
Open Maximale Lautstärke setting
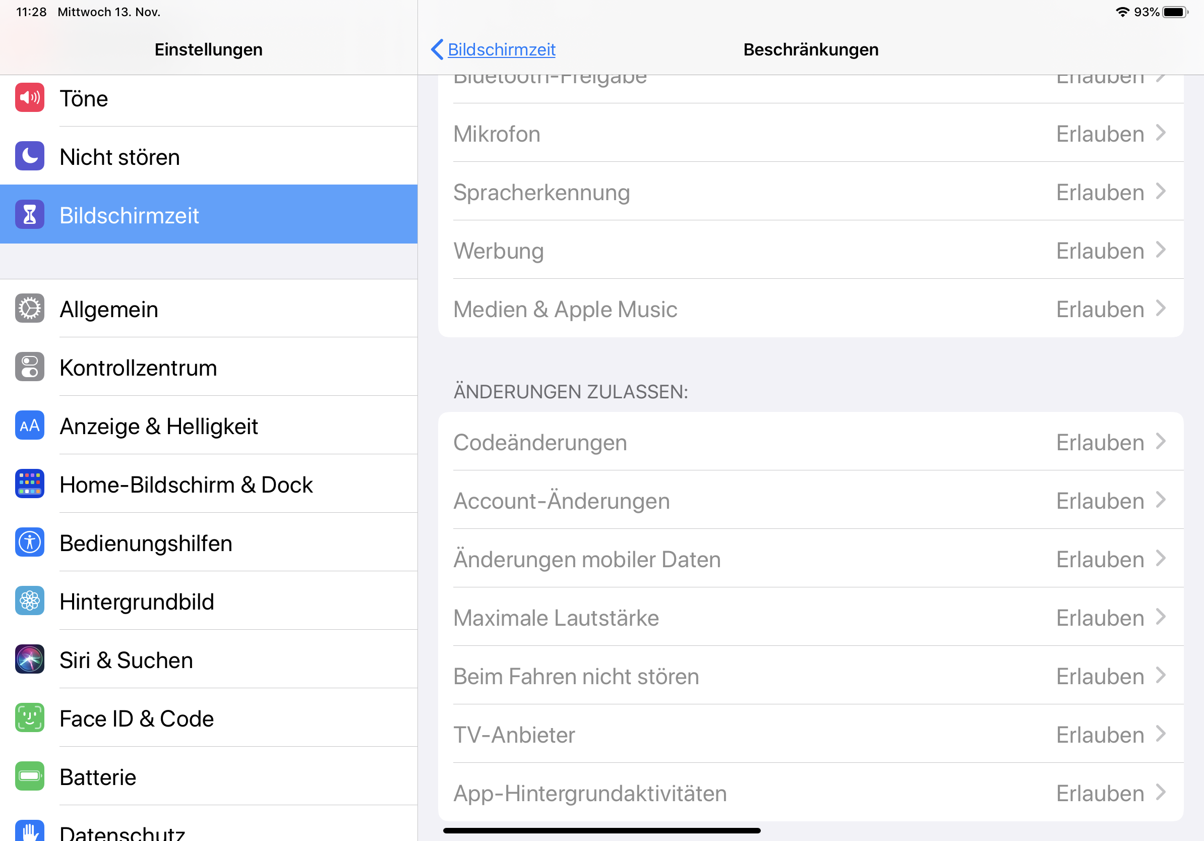[x=810, y=618]
